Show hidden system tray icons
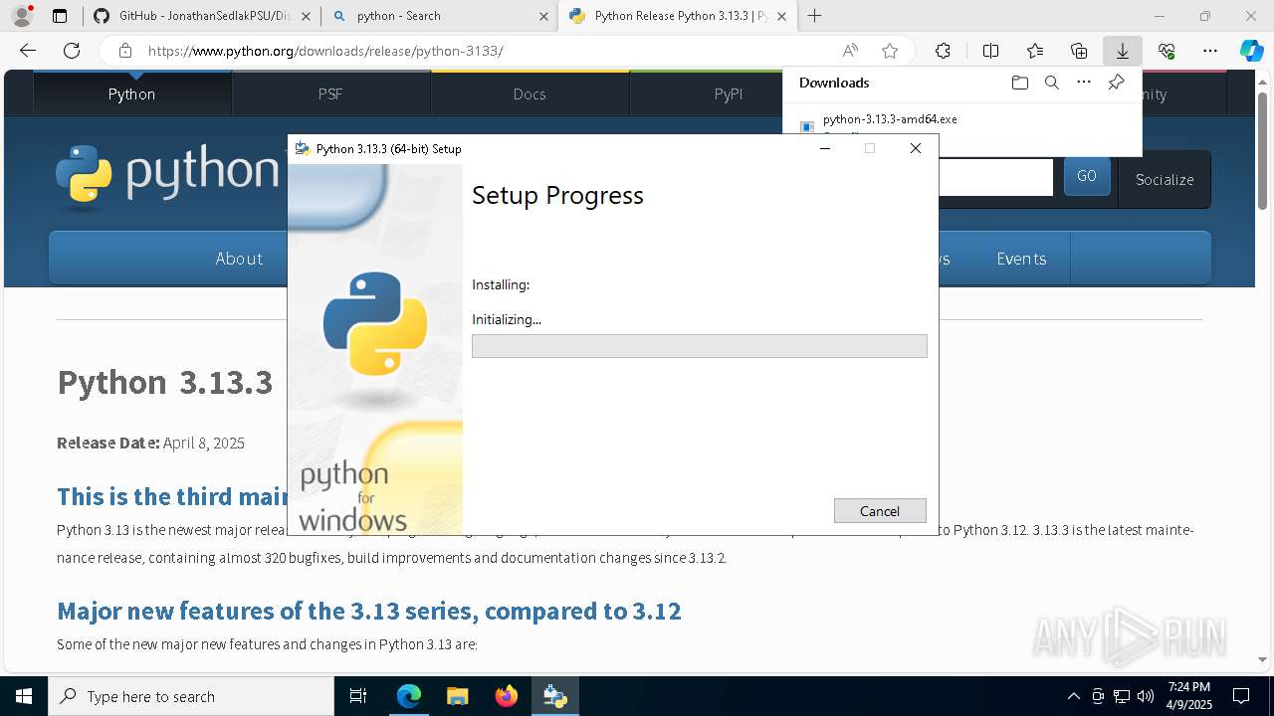Screen dimensions: 1274x716 pos(1073,696)
